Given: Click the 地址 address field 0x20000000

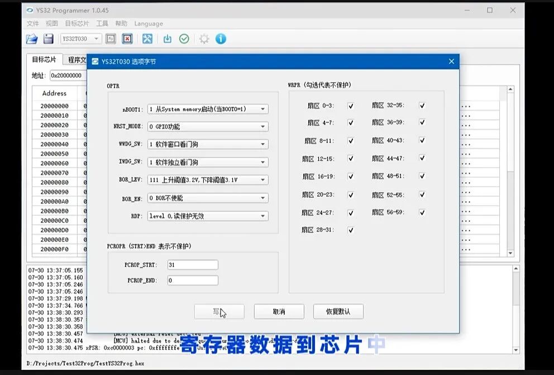Looking at the screenshot, I should click(68, 75).
